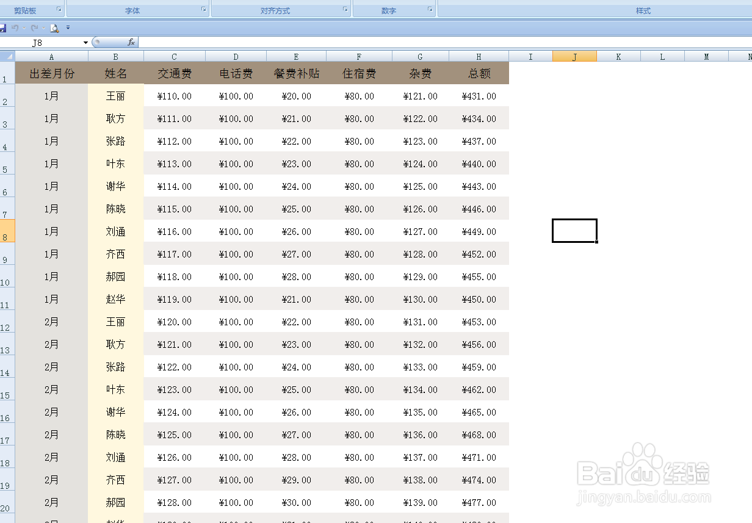Open the Redo history dropdown arrow
This screenshot has width=752, height=523.
pyautogui.click(x=44, y=28)
